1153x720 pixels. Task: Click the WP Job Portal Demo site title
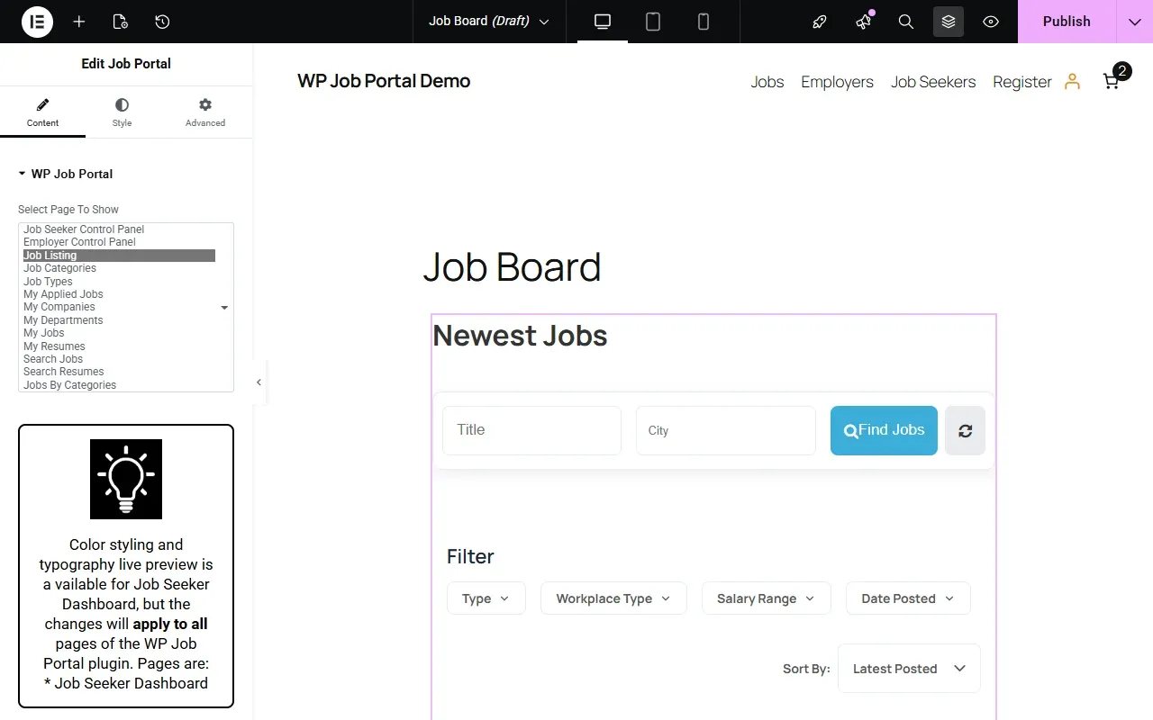[x=384, y=81]
